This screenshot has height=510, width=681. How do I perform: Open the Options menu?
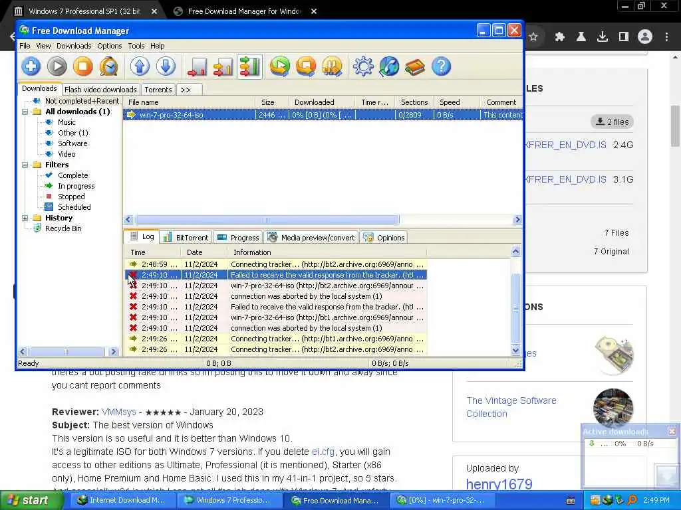point(110,46)
